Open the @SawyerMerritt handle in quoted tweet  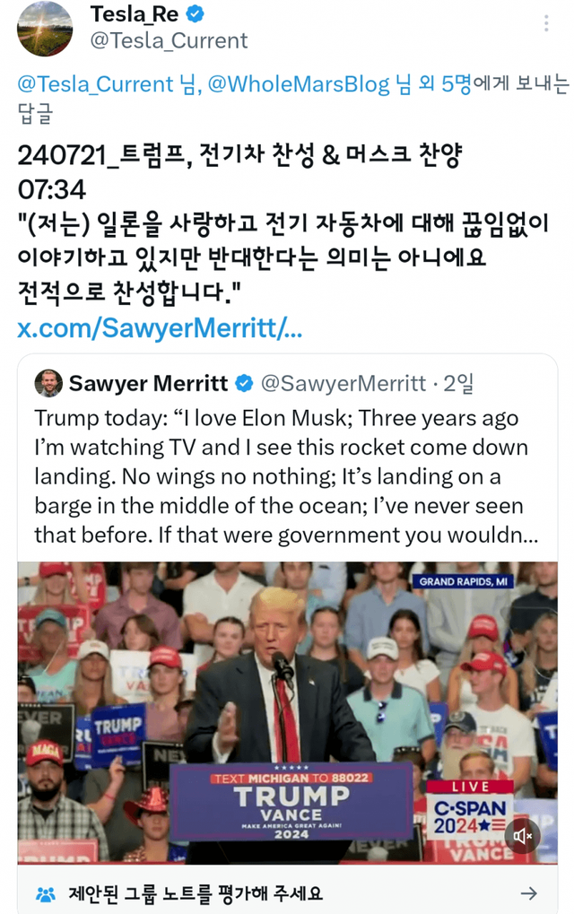(343, 384)
